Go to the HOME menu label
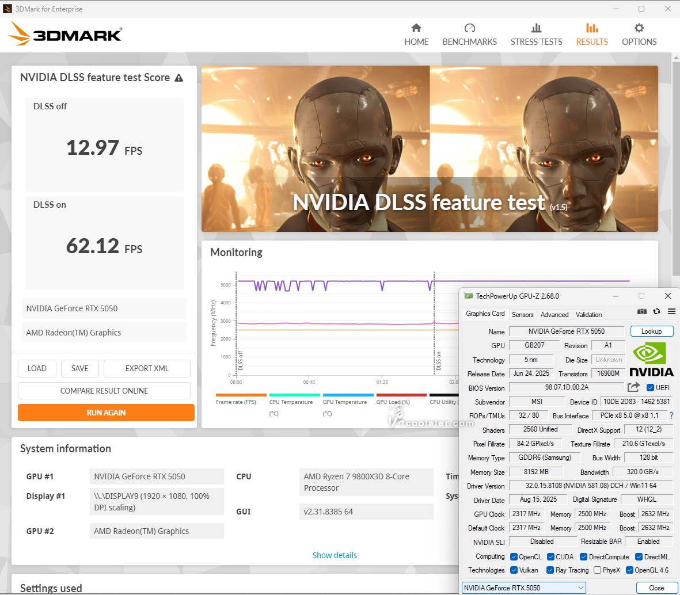This screenshot has height=595, width=680. tap(416, 42)
